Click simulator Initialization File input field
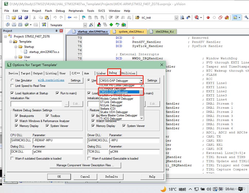The width and height of the screenshot is (249, 193). [x=36, y=104]
